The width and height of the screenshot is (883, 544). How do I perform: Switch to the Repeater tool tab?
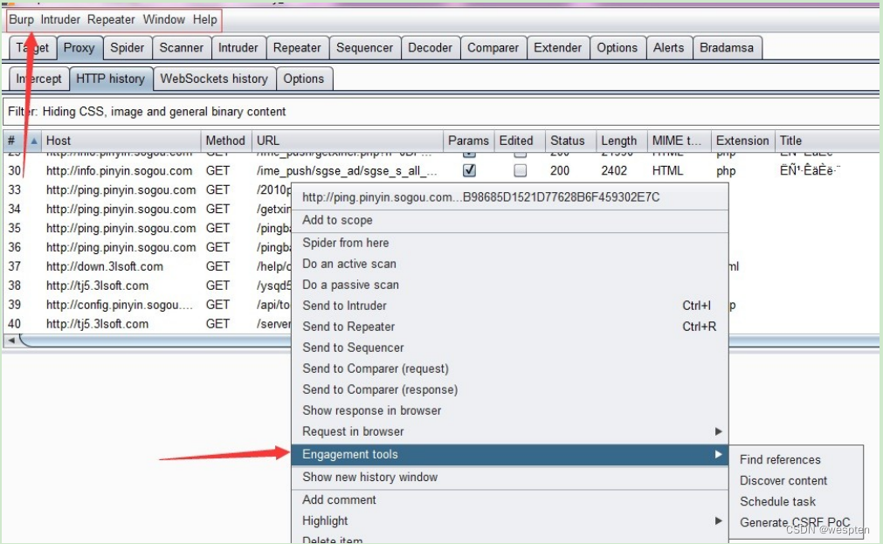(297, 48)
